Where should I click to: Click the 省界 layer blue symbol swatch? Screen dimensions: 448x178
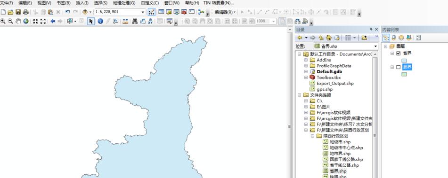coord(404,61)
